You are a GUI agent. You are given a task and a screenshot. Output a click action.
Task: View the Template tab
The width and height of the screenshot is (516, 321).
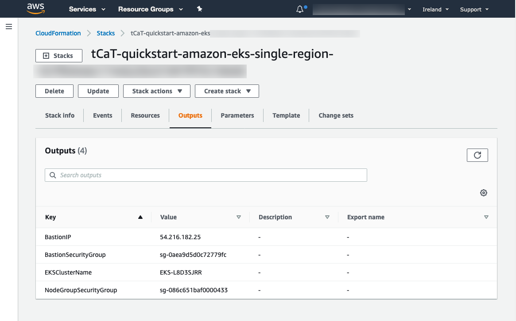click(x=286, y=115)
